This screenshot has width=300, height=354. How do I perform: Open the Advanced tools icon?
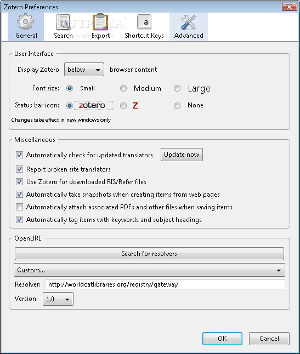pyautogui.click(x=189, y=22)
